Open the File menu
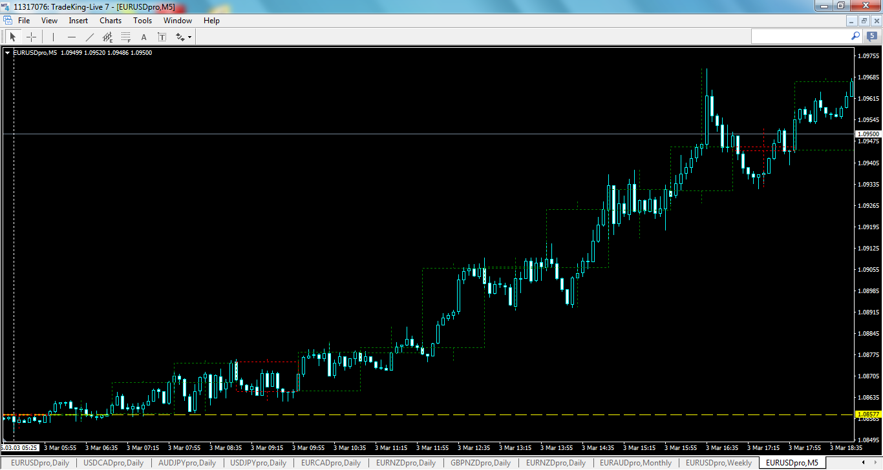This screenshot has height=470, width=883. pos(24,21)
